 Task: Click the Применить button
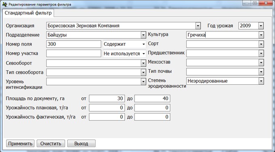pyautogui.click(x=20, y=143)
